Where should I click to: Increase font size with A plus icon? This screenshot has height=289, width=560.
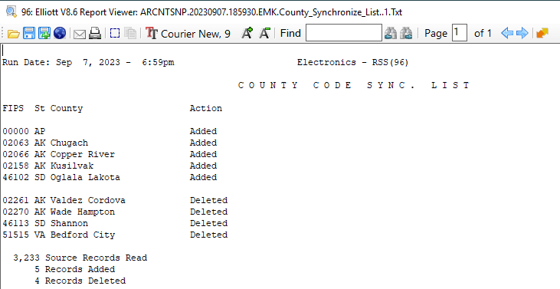(247, 33)
